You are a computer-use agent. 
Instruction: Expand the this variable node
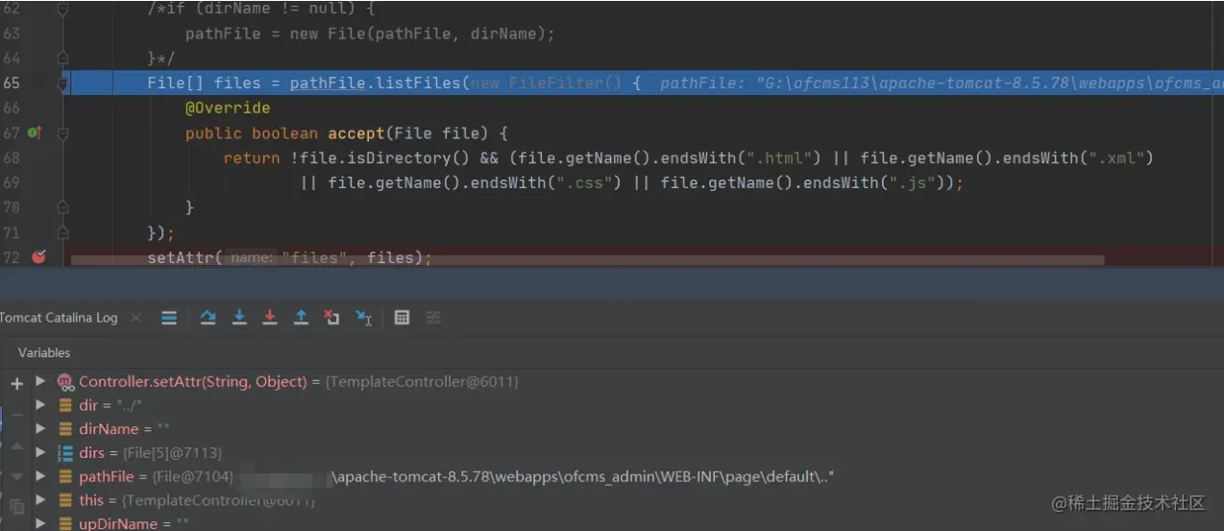click(x=40, y=499)
